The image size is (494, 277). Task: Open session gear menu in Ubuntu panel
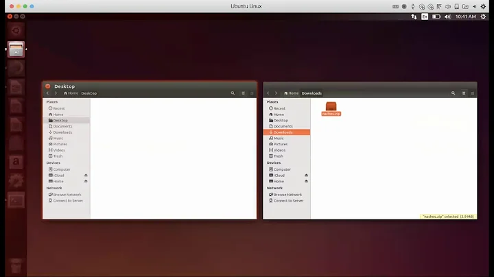pyautogui.click(x=483, y=16)
